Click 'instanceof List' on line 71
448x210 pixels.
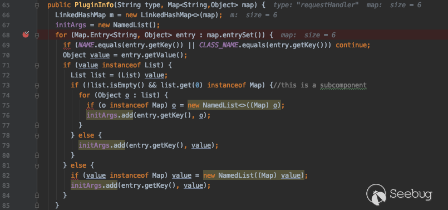point(132,65)
